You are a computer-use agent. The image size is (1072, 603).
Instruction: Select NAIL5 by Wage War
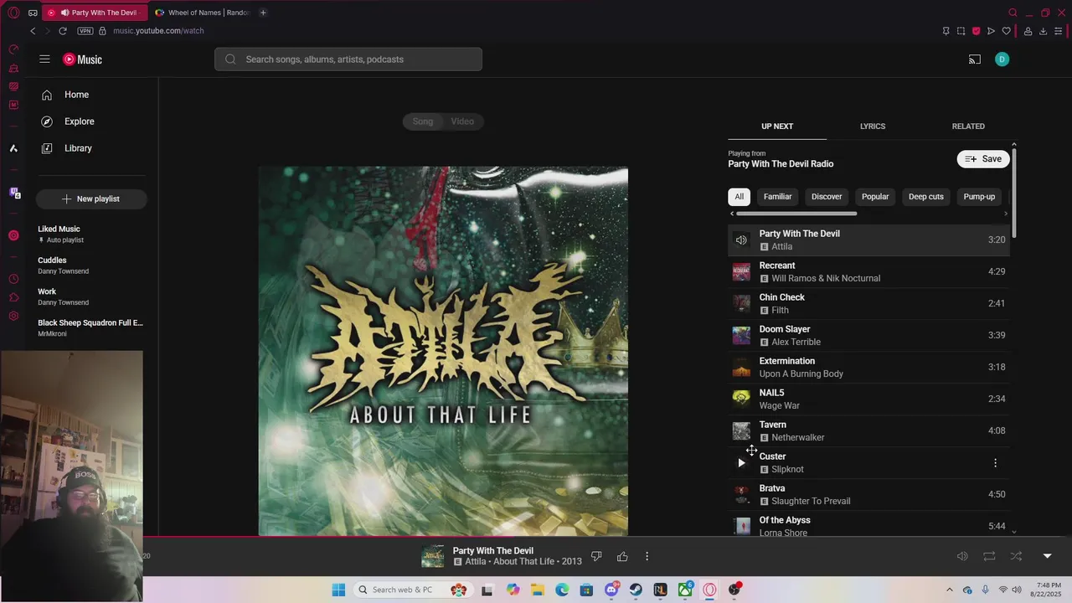(868, 399)
